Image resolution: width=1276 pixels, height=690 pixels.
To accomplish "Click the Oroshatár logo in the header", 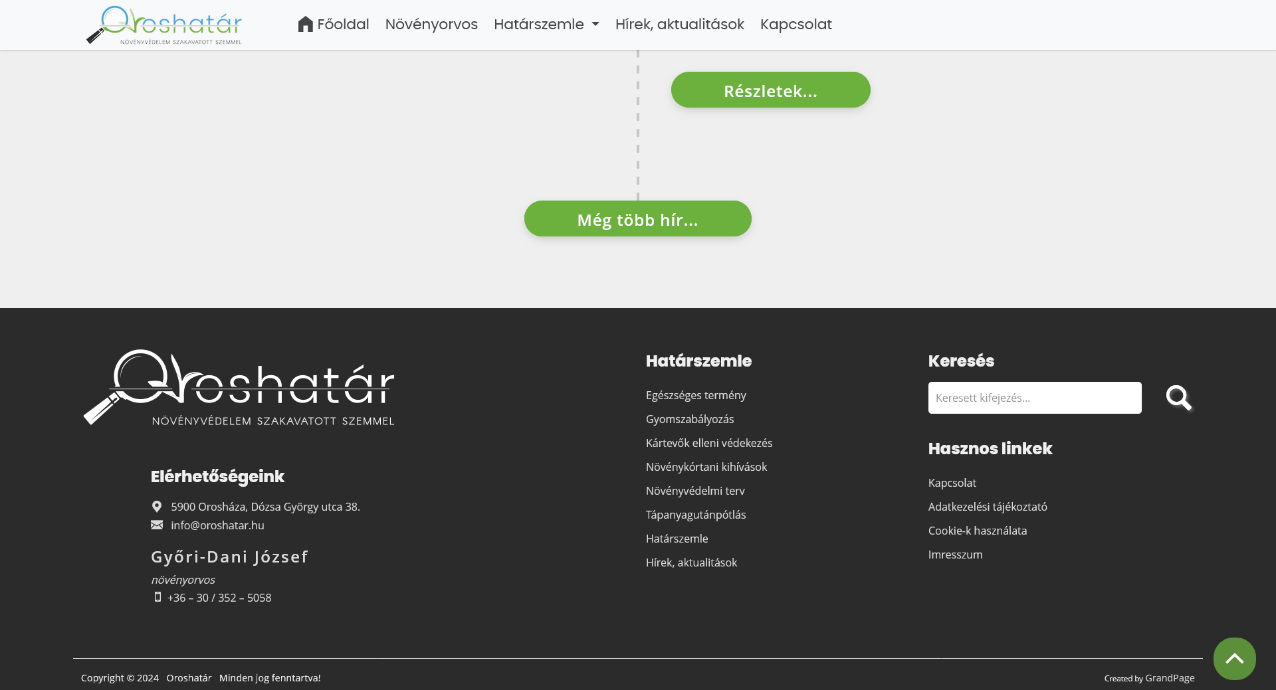I will [x=164, y=25].
